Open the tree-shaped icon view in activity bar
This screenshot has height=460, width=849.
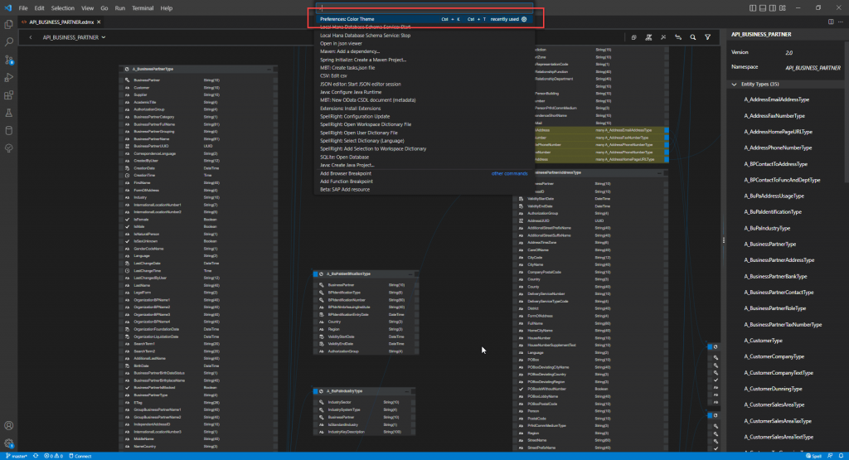click(x=8, y=148)
